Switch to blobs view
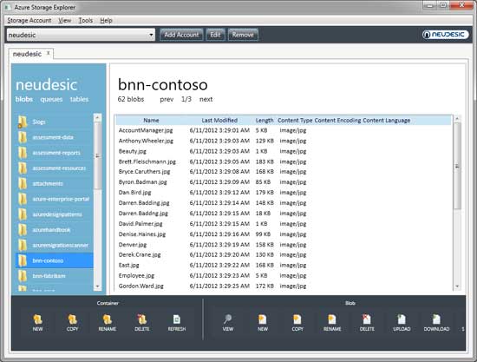The height and width of the screenshot is (362, 477). pos(24,99)
